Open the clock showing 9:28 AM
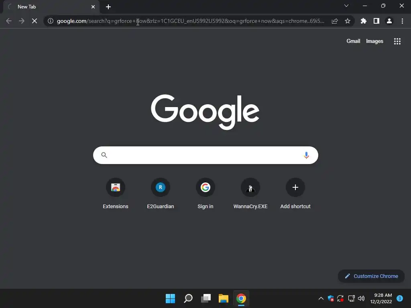This screenshot has height=308, width=411. 381,298
